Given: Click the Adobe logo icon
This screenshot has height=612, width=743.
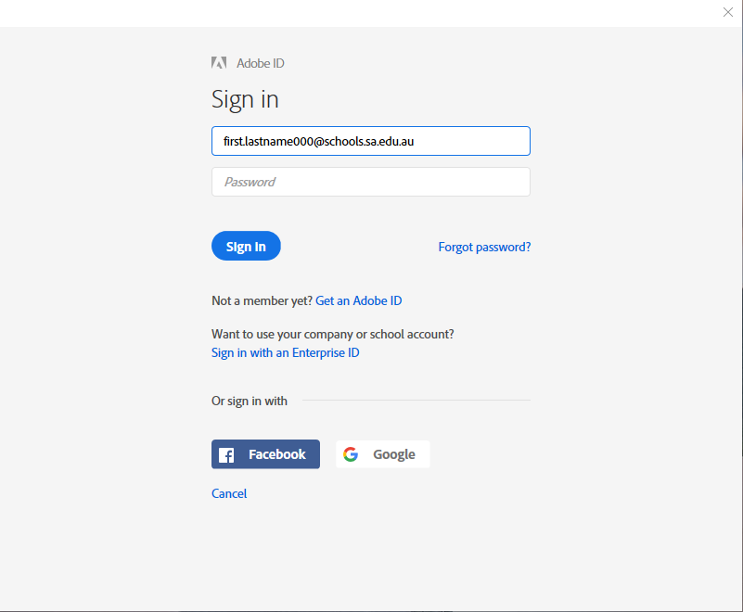Looking at the screenshot, I should coord(219,63).
